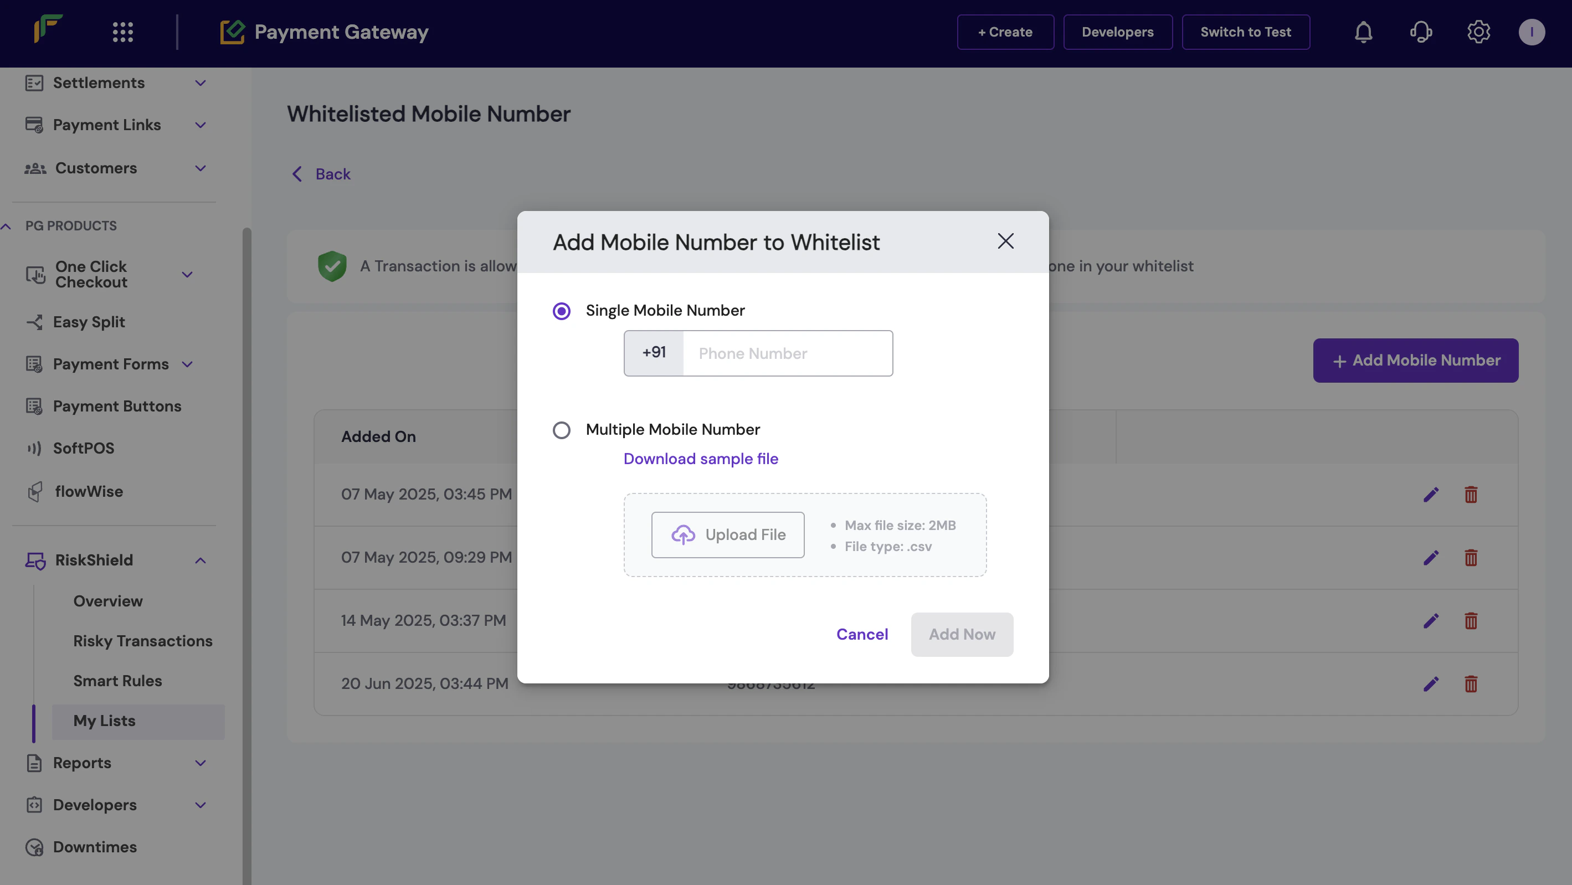
Task: Go to Smart Rules menu item
Action: (117, 681)
